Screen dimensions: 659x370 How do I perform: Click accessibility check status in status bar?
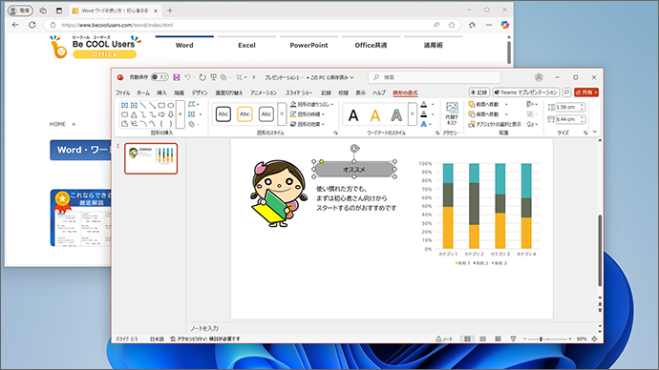pos(205,339)
